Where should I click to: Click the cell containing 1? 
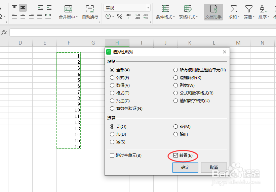click(69, 56)
